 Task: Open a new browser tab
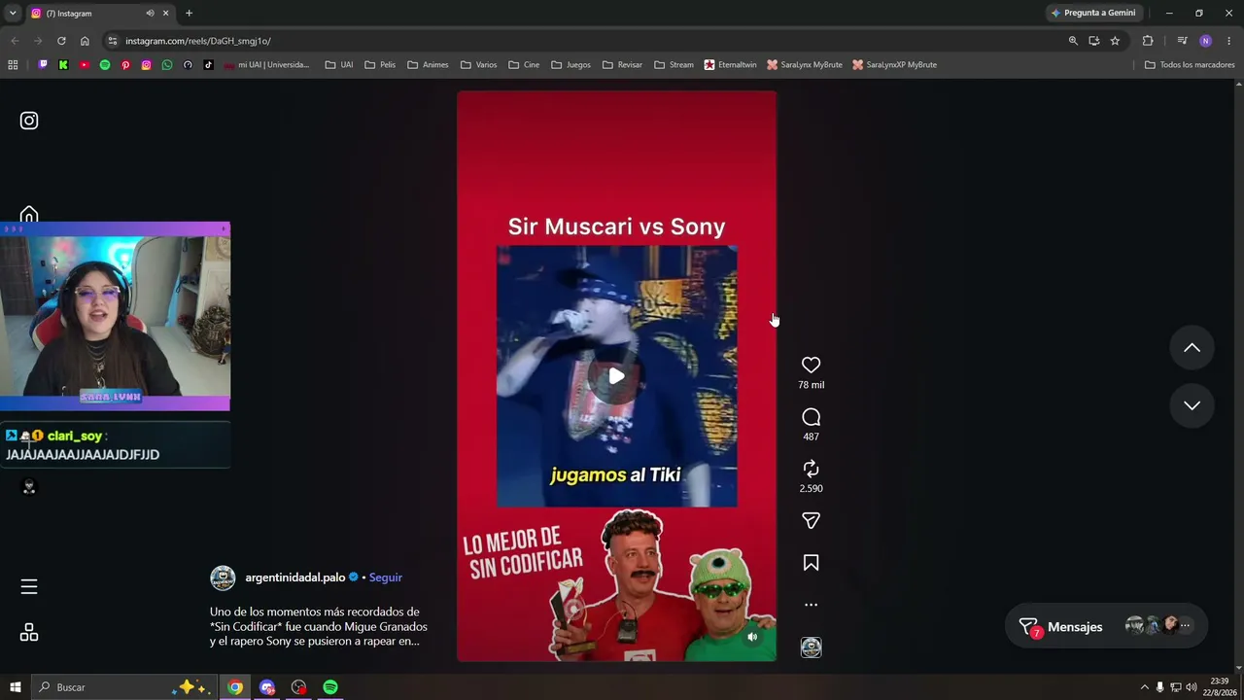[x=189, y=14]
